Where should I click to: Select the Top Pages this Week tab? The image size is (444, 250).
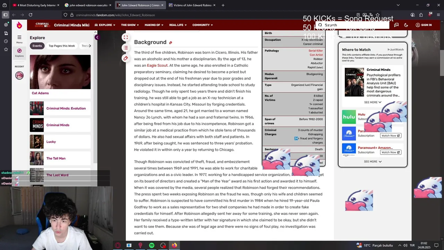[x=62, y=46]
